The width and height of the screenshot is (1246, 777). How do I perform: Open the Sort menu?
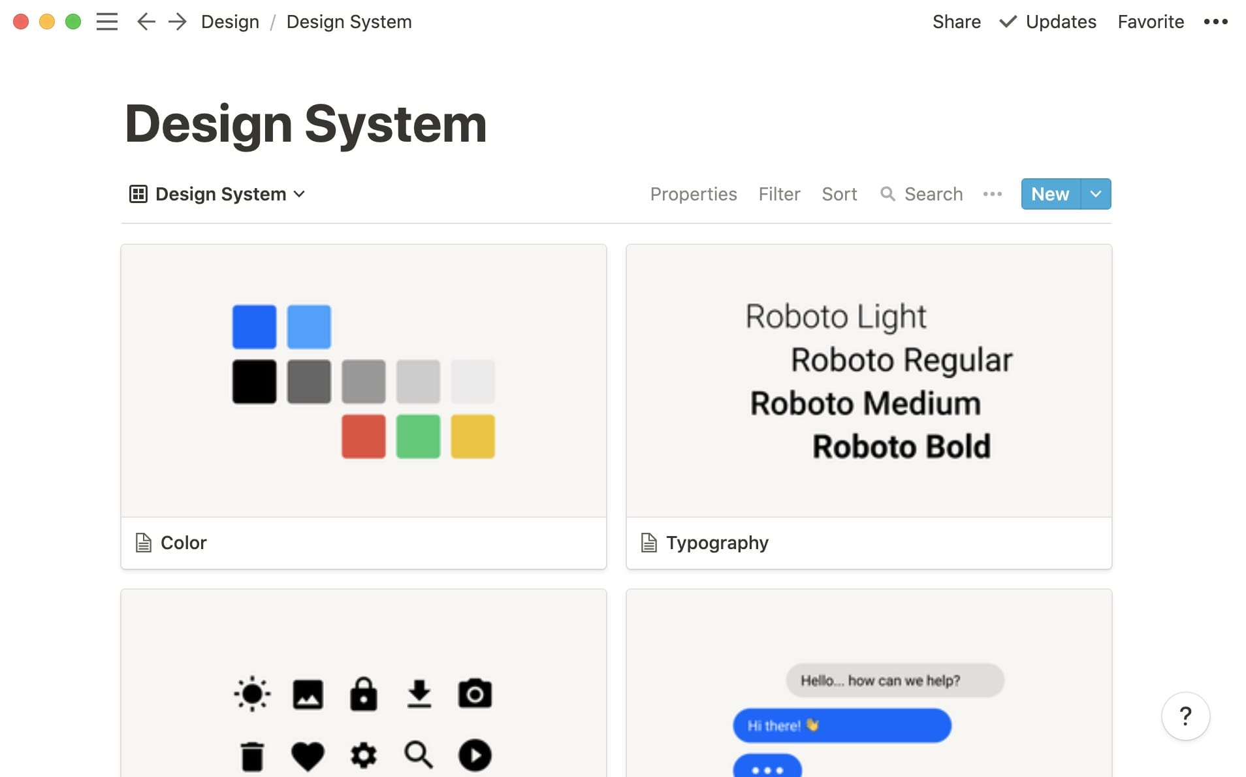pyautogui.click(x=839, y=194)
